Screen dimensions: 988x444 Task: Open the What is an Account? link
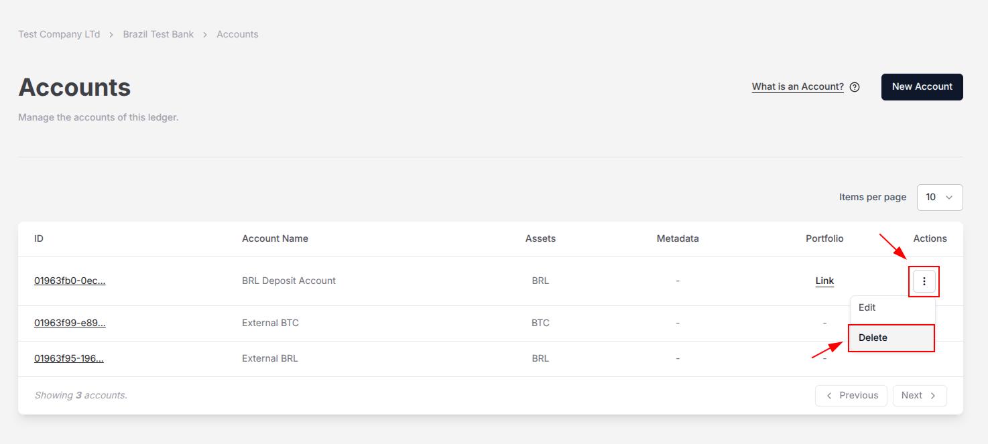coord(798,87)
